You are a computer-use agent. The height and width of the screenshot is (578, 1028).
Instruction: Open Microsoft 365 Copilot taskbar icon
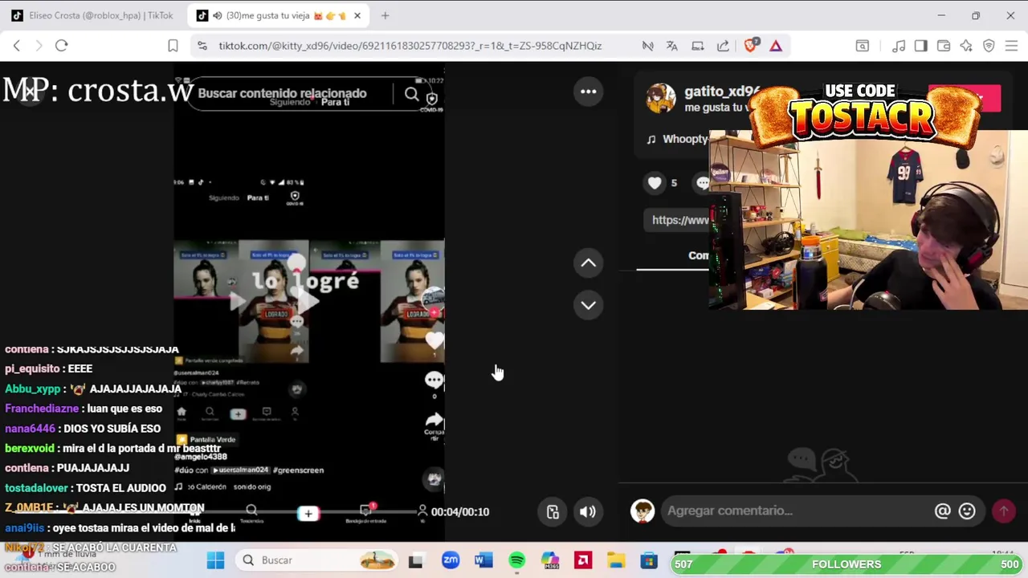coord(549,560)
